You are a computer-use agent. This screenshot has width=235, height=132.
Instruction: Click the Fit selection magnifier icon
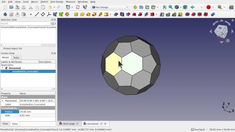click(170, 7)
